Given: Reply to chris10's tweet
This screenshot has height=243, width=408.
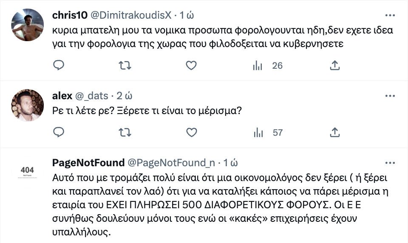Looking at the screenshot, I should pos(59,65).
